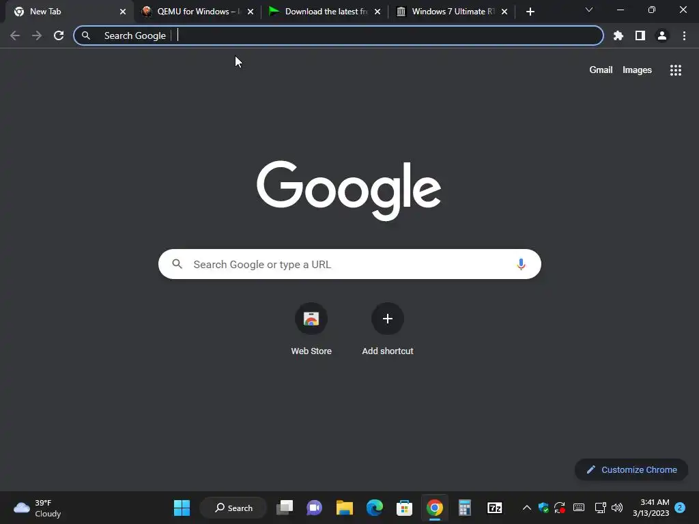Open the volume tray icon
Image resolution: width=699 pixels, height=524 pixels.
tap(617, 508)
